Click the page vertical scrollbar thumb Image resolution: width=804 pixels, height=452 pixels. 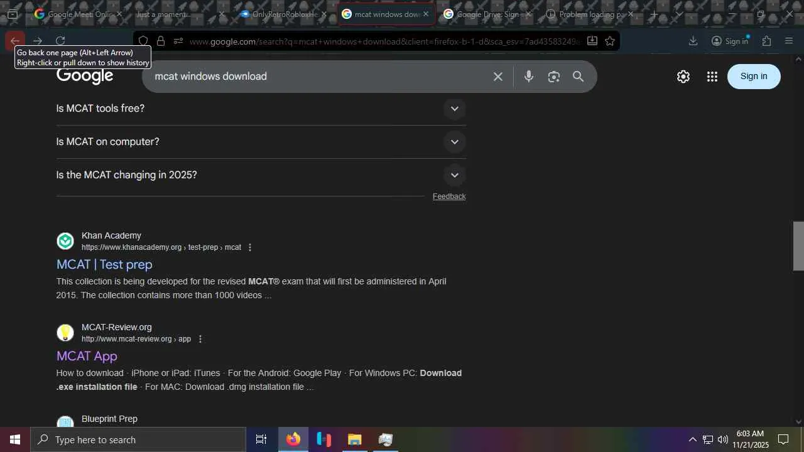pyautogui.click(x=798, y=246)
